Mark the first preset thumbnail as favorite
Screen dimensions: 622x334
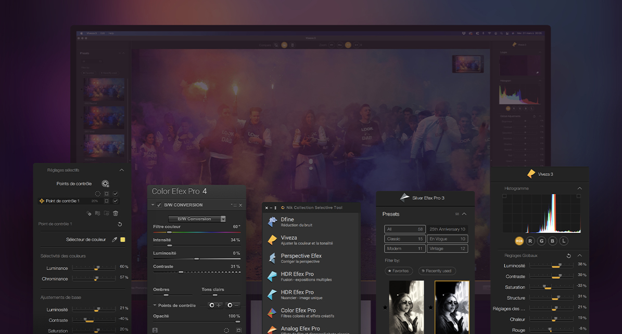[x=385, y=308]
